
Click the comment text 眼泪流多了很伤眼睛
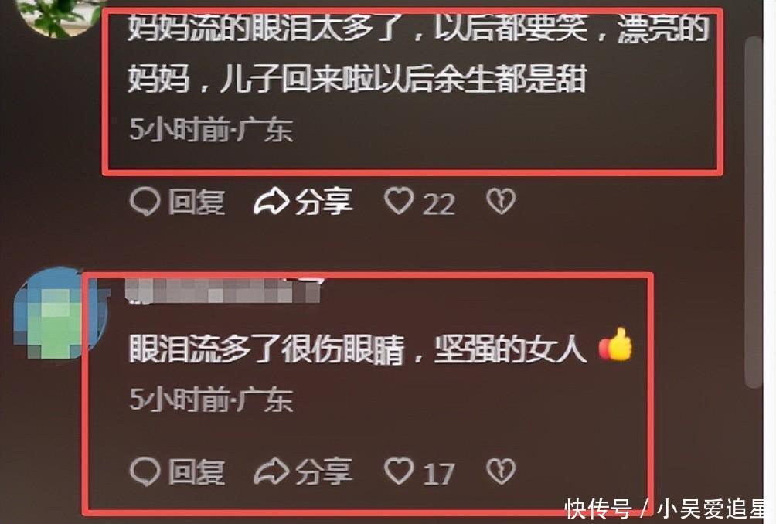coord(267,349)
